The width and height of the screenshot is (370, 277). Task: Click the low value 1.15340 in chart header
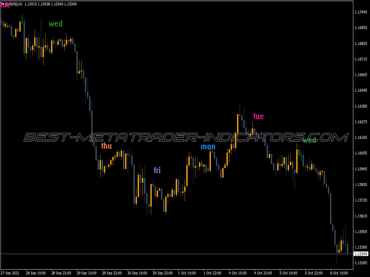pyautogui.click(x=57, y=4)
